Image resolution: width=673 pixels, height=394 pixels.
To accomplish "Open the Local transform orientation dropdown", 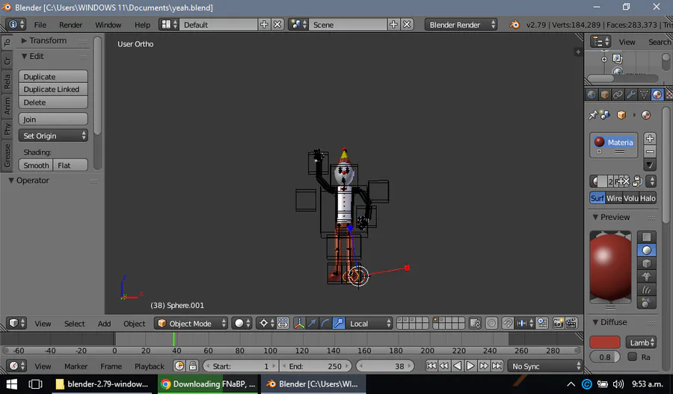I will [x=369, y=323].
